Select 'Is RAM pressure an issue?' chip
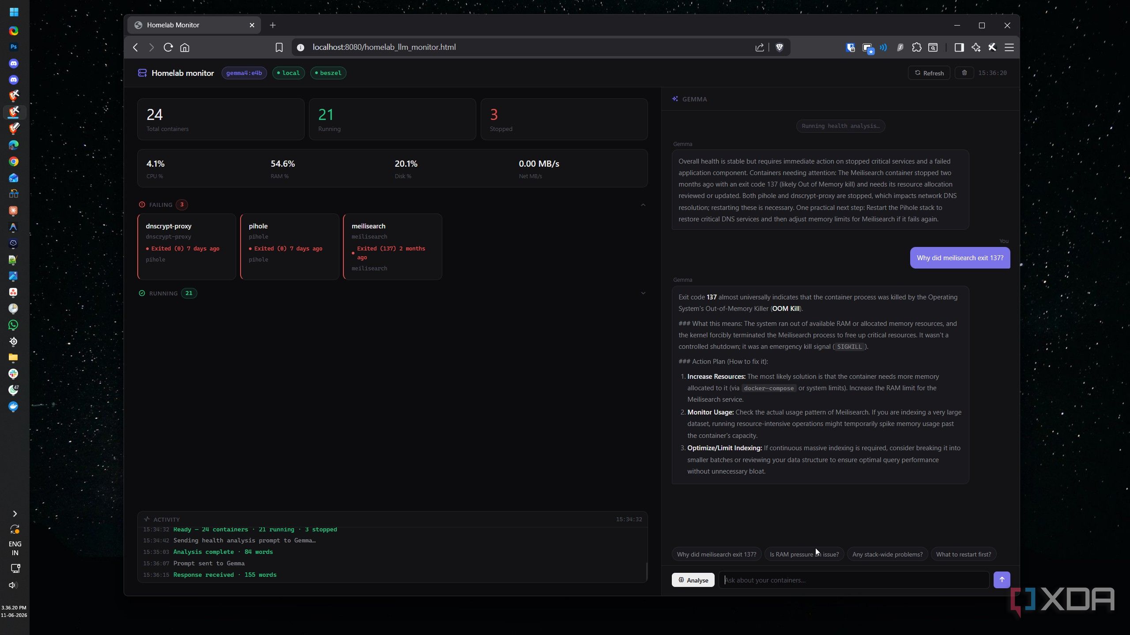The image size is (1130, 635). click(x=804, y=554)
